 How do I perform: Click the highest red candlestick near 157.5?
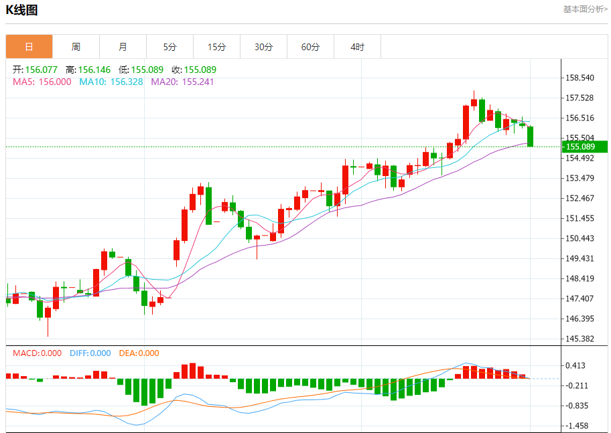(474, 102)
